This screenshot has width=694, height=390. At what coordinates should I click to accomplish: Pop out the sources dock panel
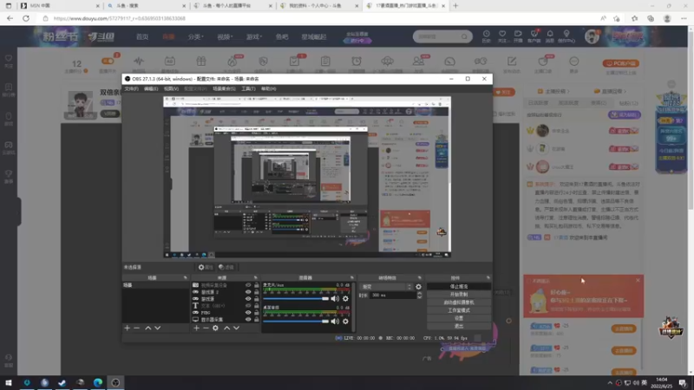coord(255,277)
